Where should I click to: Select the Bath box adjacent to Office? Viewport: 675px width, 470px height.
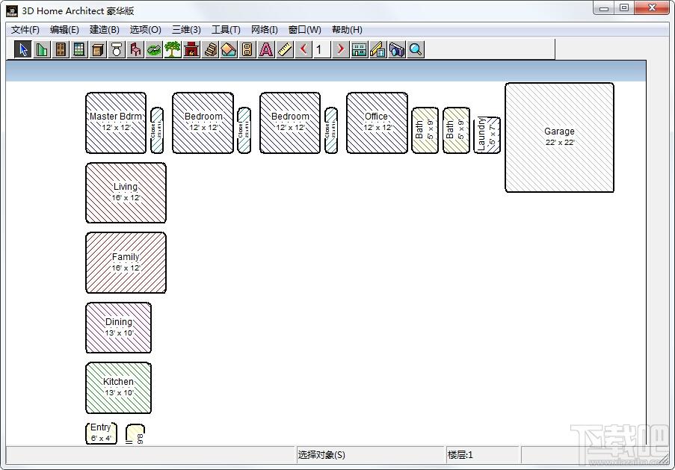(x=425, y=131)
